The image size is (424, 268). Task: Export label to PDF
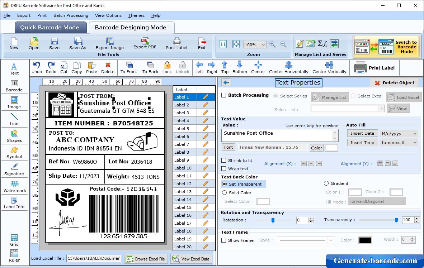pyautogui.click(x=145, y=43)
